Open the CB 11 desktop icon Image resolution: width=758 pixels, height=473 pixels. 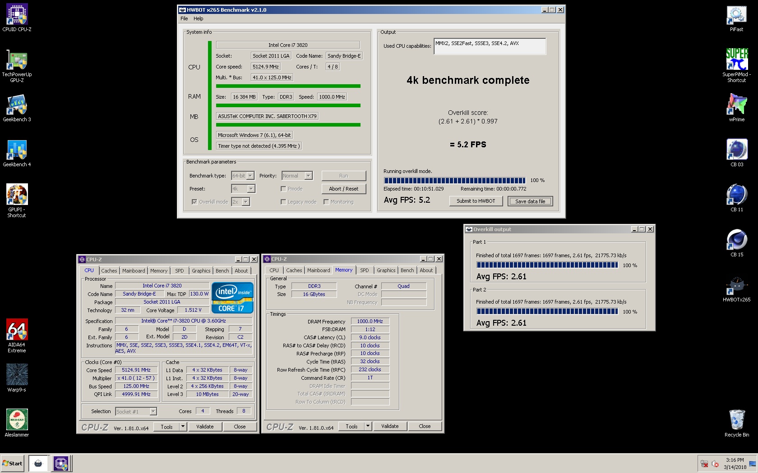coord(737,198)
